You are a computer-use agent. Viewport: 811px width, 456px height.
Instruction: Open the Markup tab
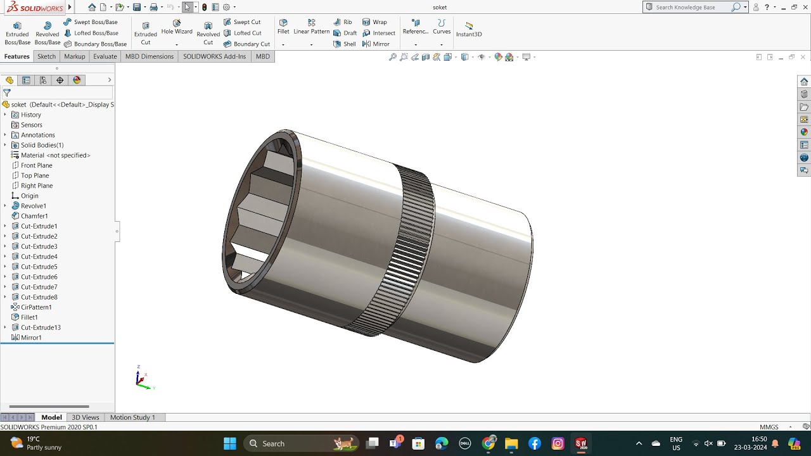coord(74,56)
